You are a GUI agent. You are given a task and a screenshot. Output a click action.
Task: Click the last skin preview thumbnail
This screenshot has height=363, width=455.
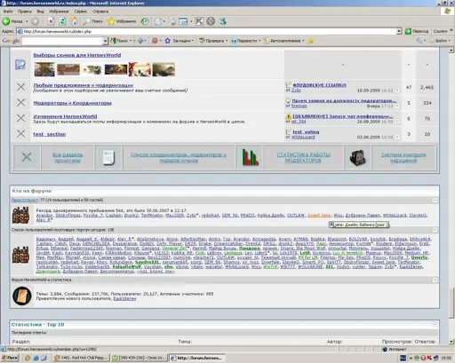click(164, 69)
